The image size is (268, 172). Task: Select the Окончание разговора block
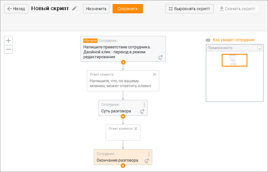pos(123,157)
